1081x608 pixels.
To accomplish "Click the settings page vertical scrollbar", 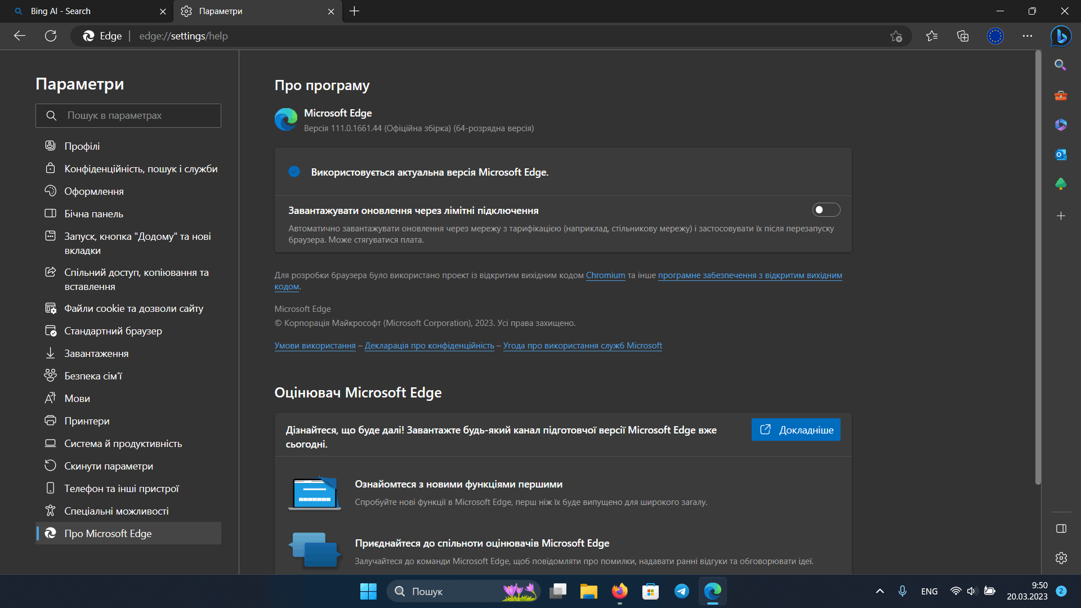I will pos(1038,267).
